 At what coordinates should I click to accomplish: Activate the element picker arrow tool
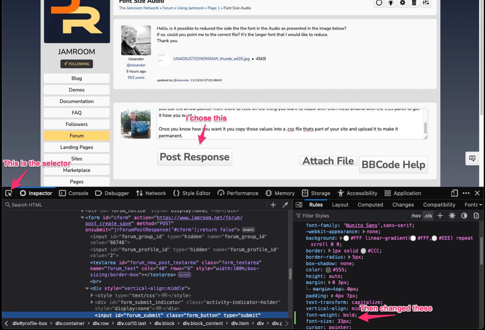click(x=9, y=193)
